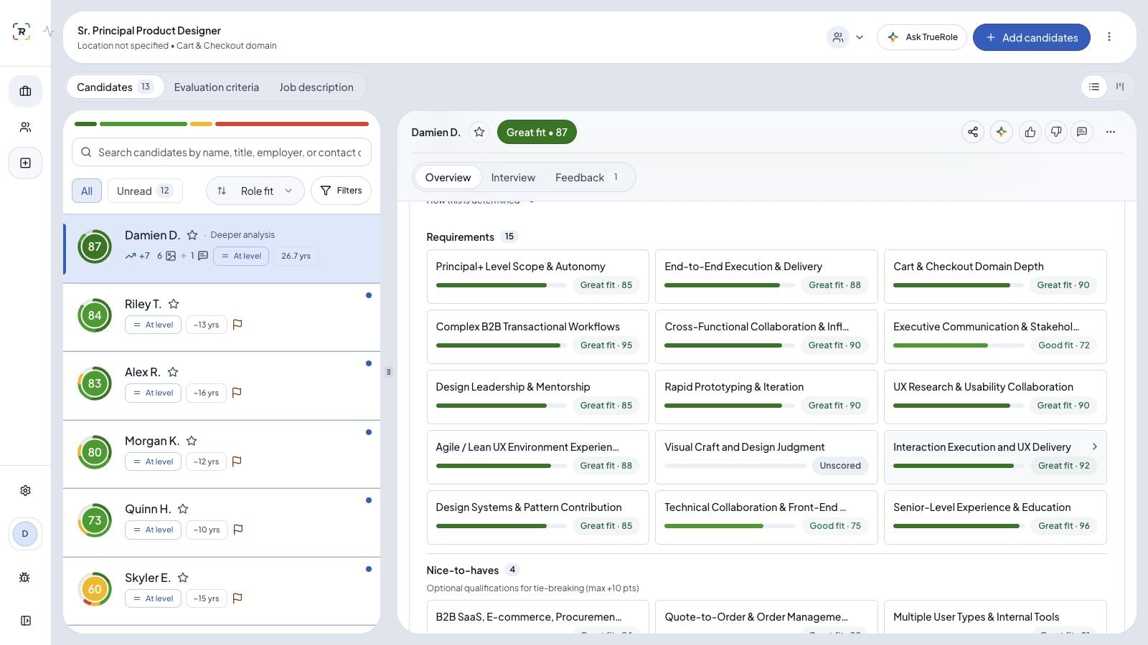This screenshot has width=1148, height=645.
Task: Star Riley T. in candidate list
Action: pos(174,304)
